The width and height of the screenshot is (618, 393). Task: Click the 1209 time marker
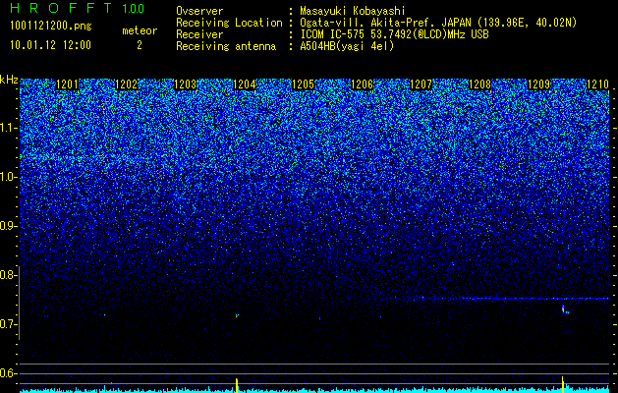tap(538, 84)
